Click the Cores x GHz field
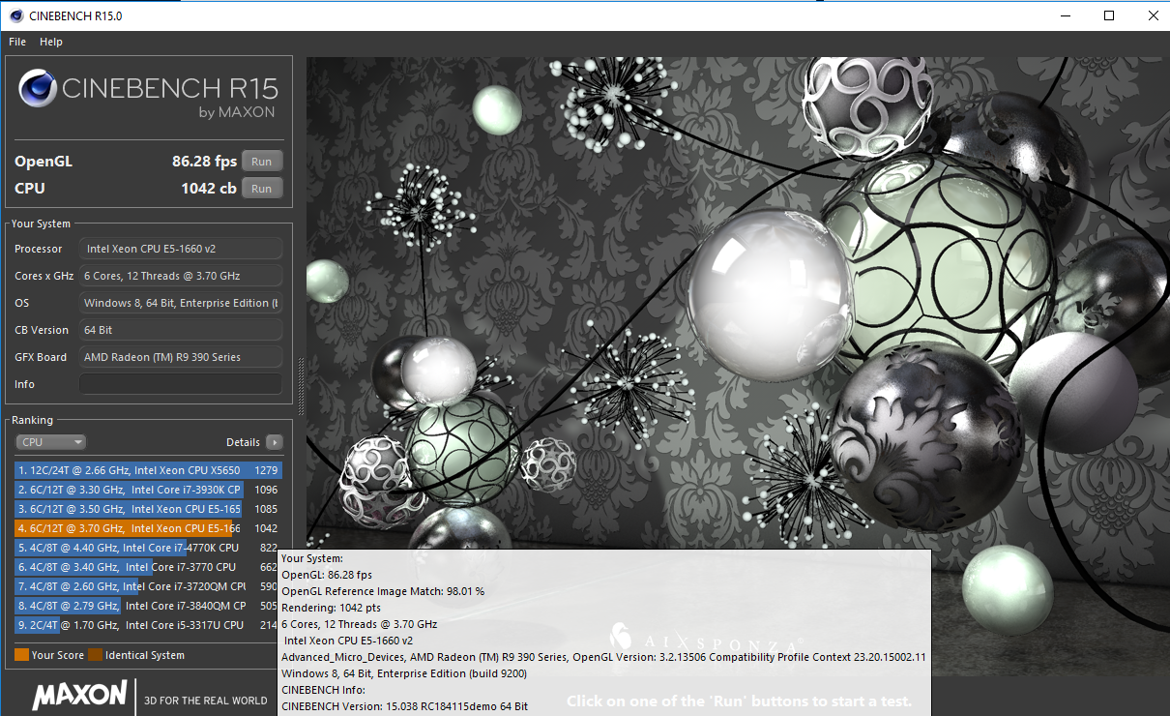Viewport: 1170px width, 716px height. 181,276
